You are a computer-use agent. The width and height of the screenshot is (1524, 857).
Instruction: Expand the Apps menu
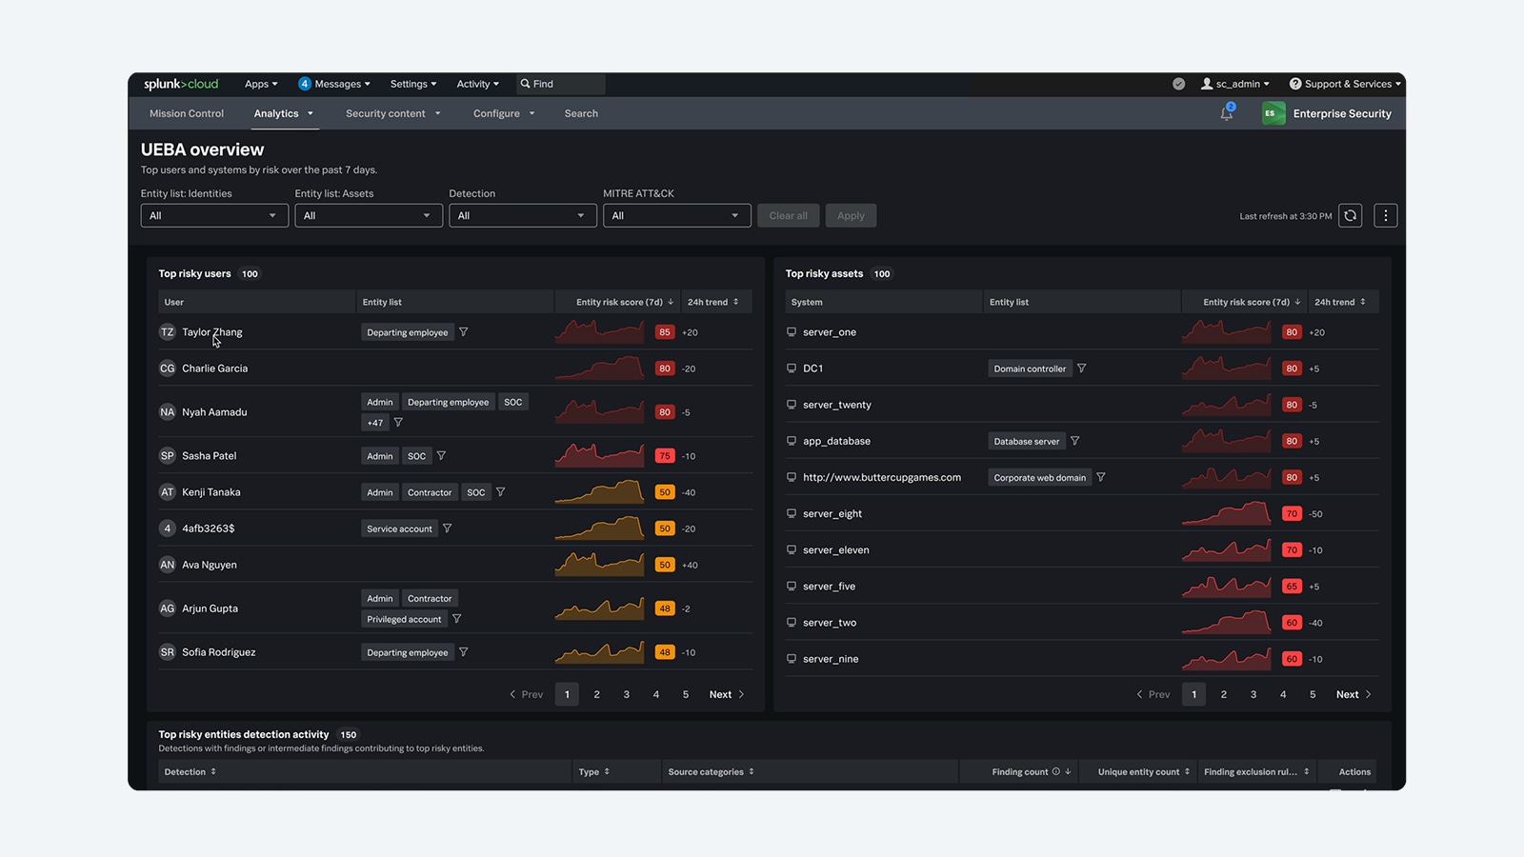tap(261, 84)
